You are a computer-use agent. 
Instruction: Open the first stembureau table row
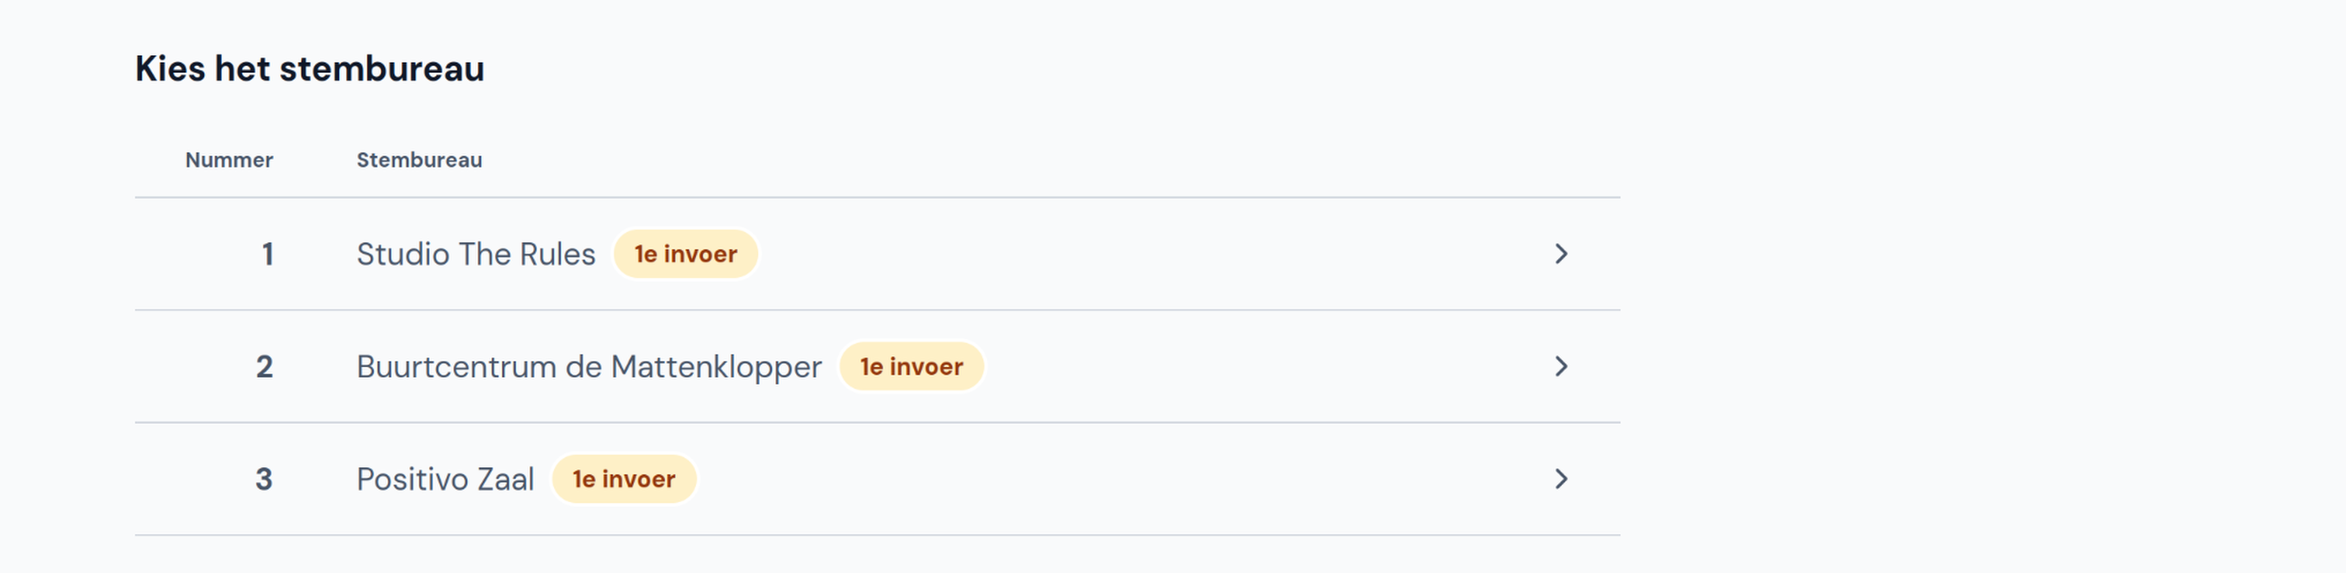[877, 254]
